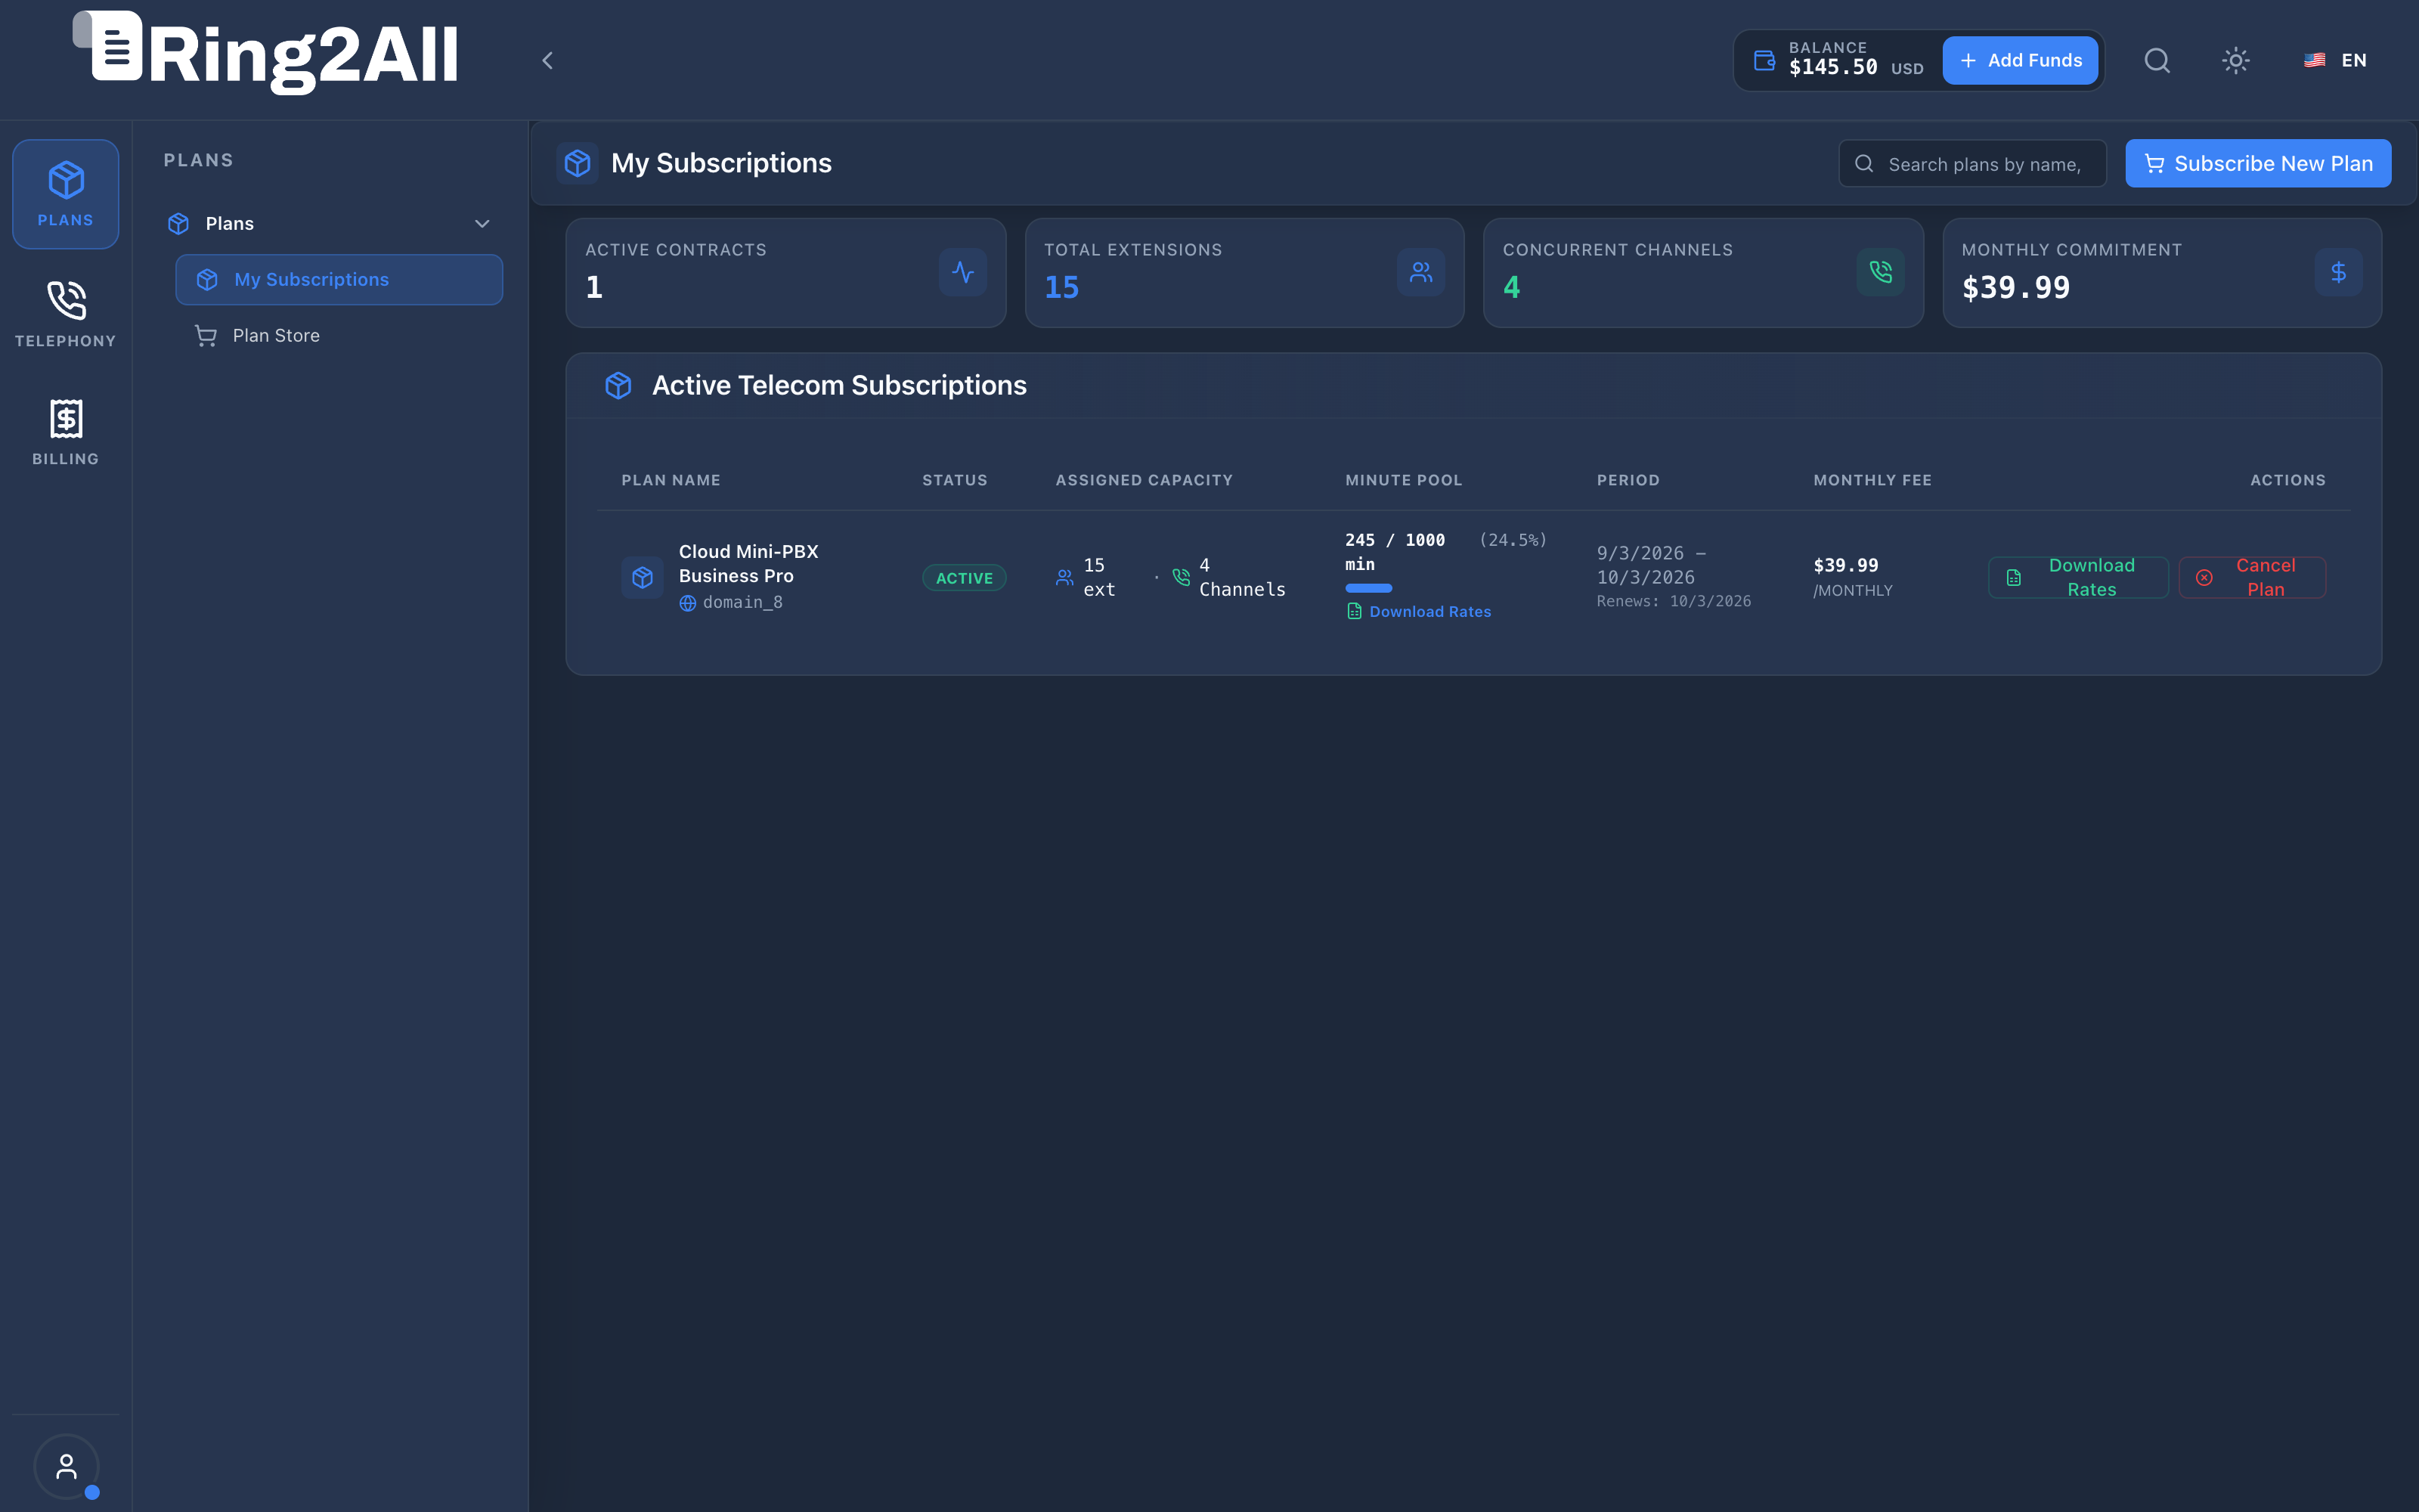This screenshot has height=1512, width=2419.
Task: Open the Telephony section icon
Action: click(x=66, y=301)
